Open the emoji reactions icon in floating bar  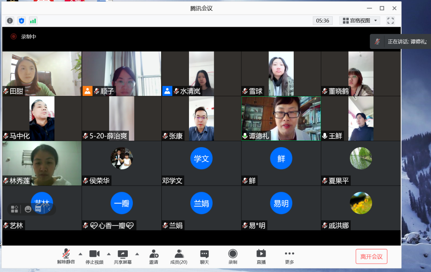tap(28, 209)
